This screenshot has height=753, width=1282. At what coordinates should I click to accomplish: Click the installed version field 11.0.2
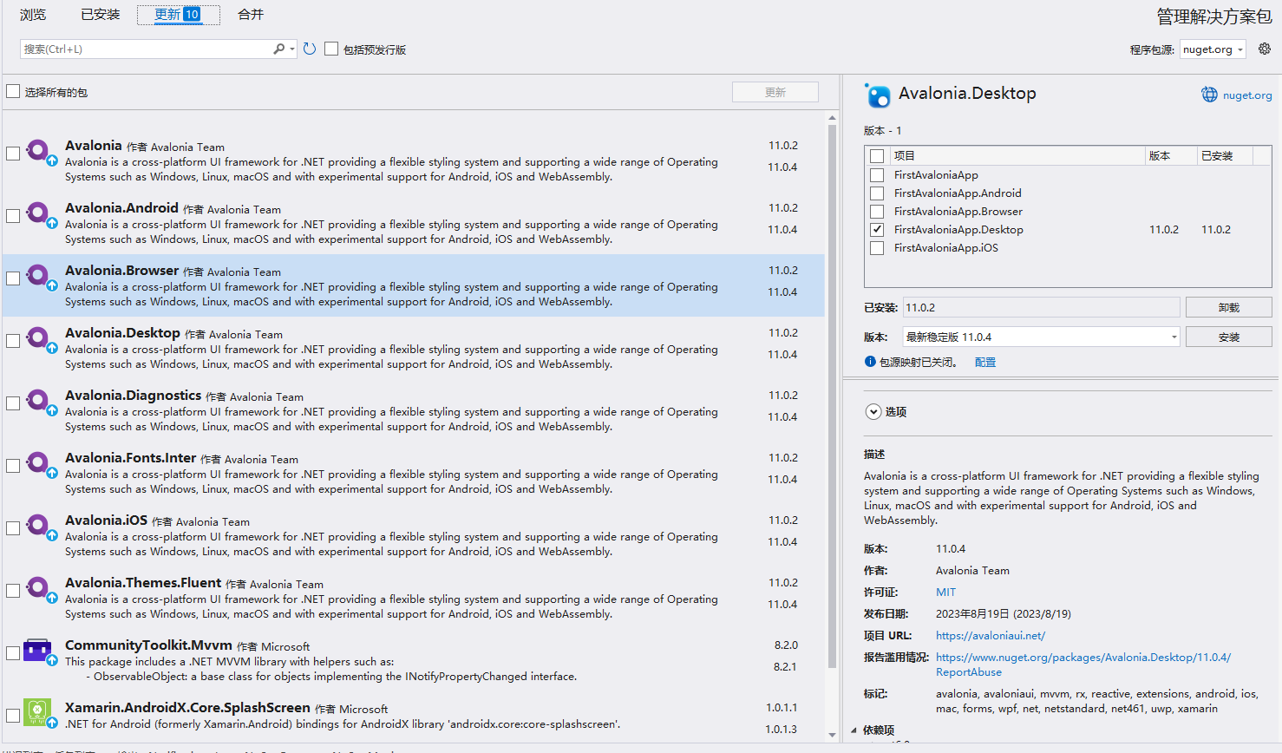pyautogui.click(x=1041, y=307)
